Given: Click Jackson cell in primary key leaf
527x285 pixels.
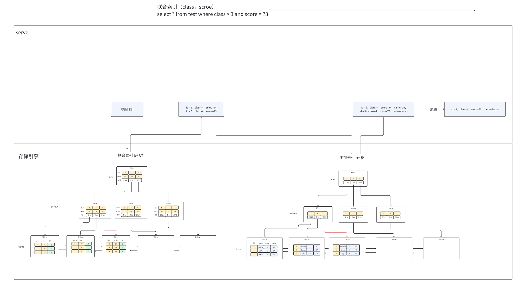Looking at the screenshot, I should 303,246.
